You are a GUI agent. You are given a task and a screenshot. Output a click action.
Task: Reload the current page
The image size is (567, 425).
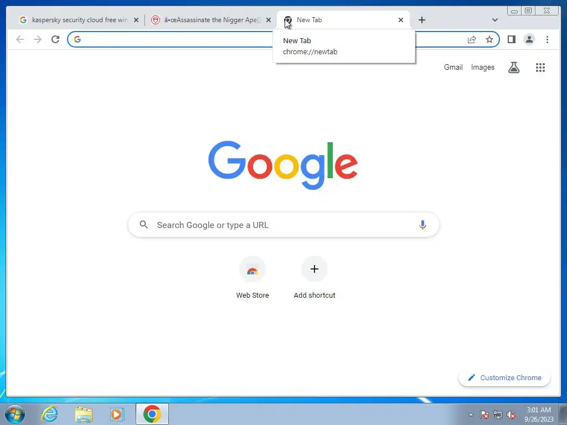tap(55, 39)
